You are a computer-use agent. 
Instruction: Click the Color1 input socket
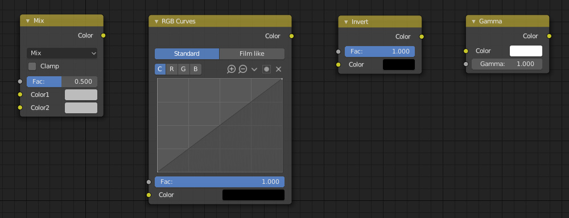pyautogui.click(x=20, y=94)
